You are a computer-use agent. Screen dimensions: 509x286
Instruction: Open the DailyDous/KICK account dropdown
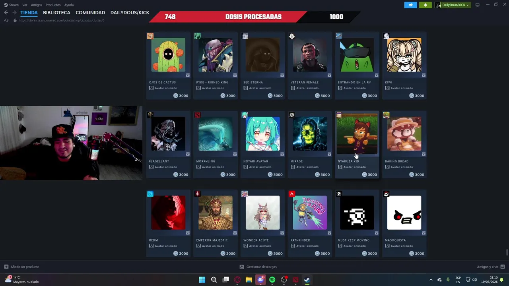(452, 5)
